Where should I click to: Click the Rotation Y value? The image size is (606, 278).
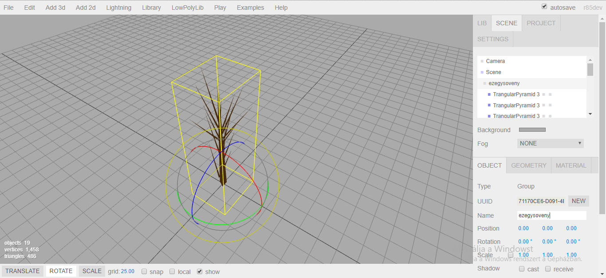549,242
